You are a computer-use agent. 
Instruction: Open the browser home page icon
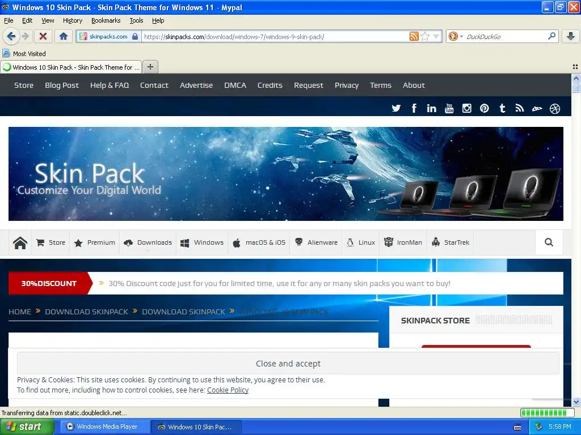pyautogui.click(x=64, y=36)
